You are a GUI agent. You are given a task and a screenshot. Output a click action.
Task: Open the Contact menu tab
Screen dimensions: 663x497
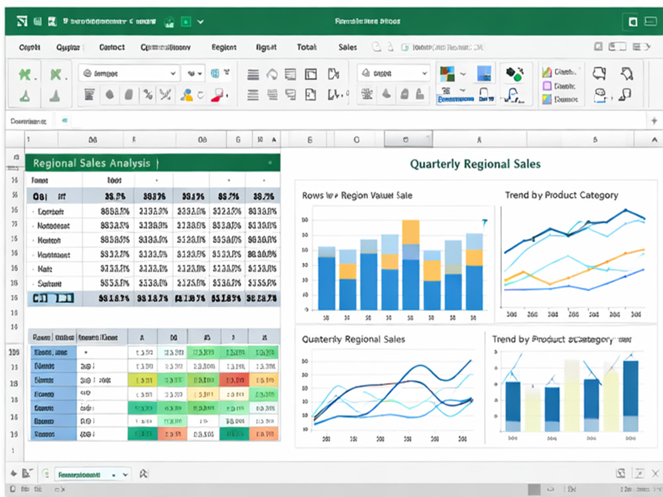(x=111, y=47)
